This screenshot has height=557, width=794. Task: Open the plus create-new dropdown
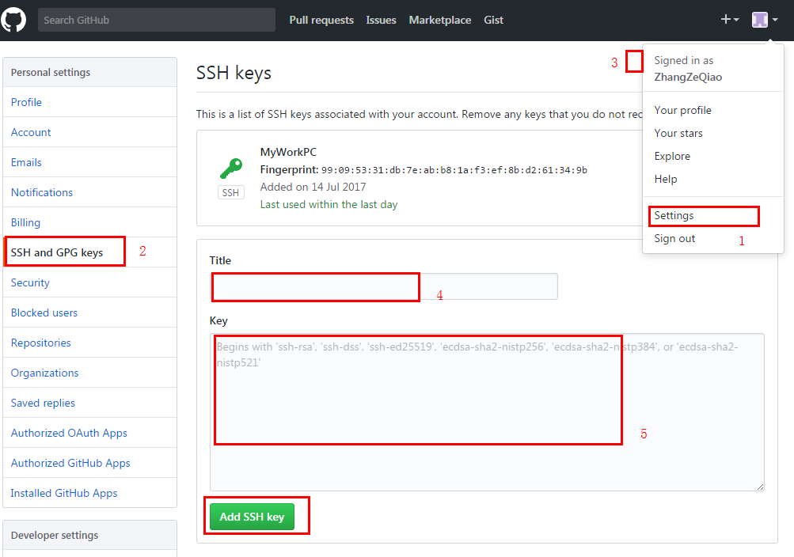click(x=730, y=20)
